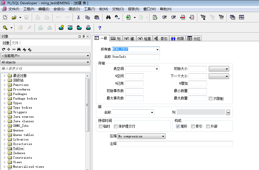Viewport: 259px width, 170px height.
Task: Click the Find binoculars icon in toolbar
Action: pyautogui.click(x=108, y=17)
